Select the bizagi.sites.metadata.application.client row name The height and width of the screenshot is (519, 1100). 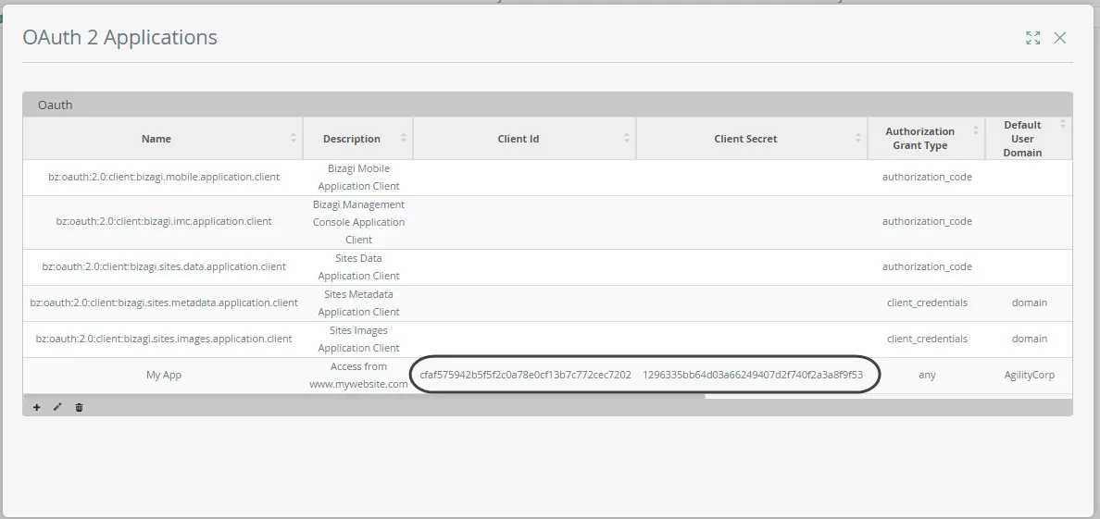click(164, 303)
